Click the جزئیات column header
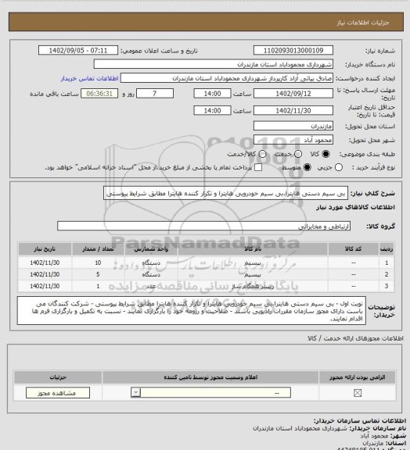 click(58, 377)
